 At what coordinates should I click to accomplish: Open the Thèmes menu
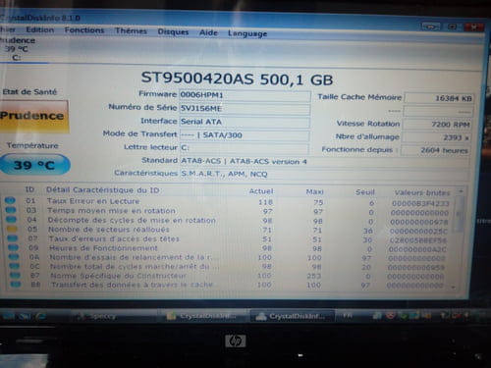pyautogui.click(x=131, y=31)
